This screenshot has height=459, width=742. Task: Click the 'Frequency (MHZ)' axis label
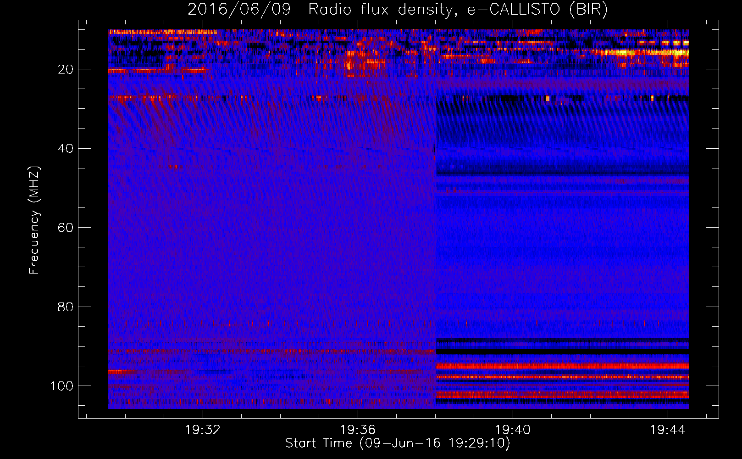click(34, 220)
